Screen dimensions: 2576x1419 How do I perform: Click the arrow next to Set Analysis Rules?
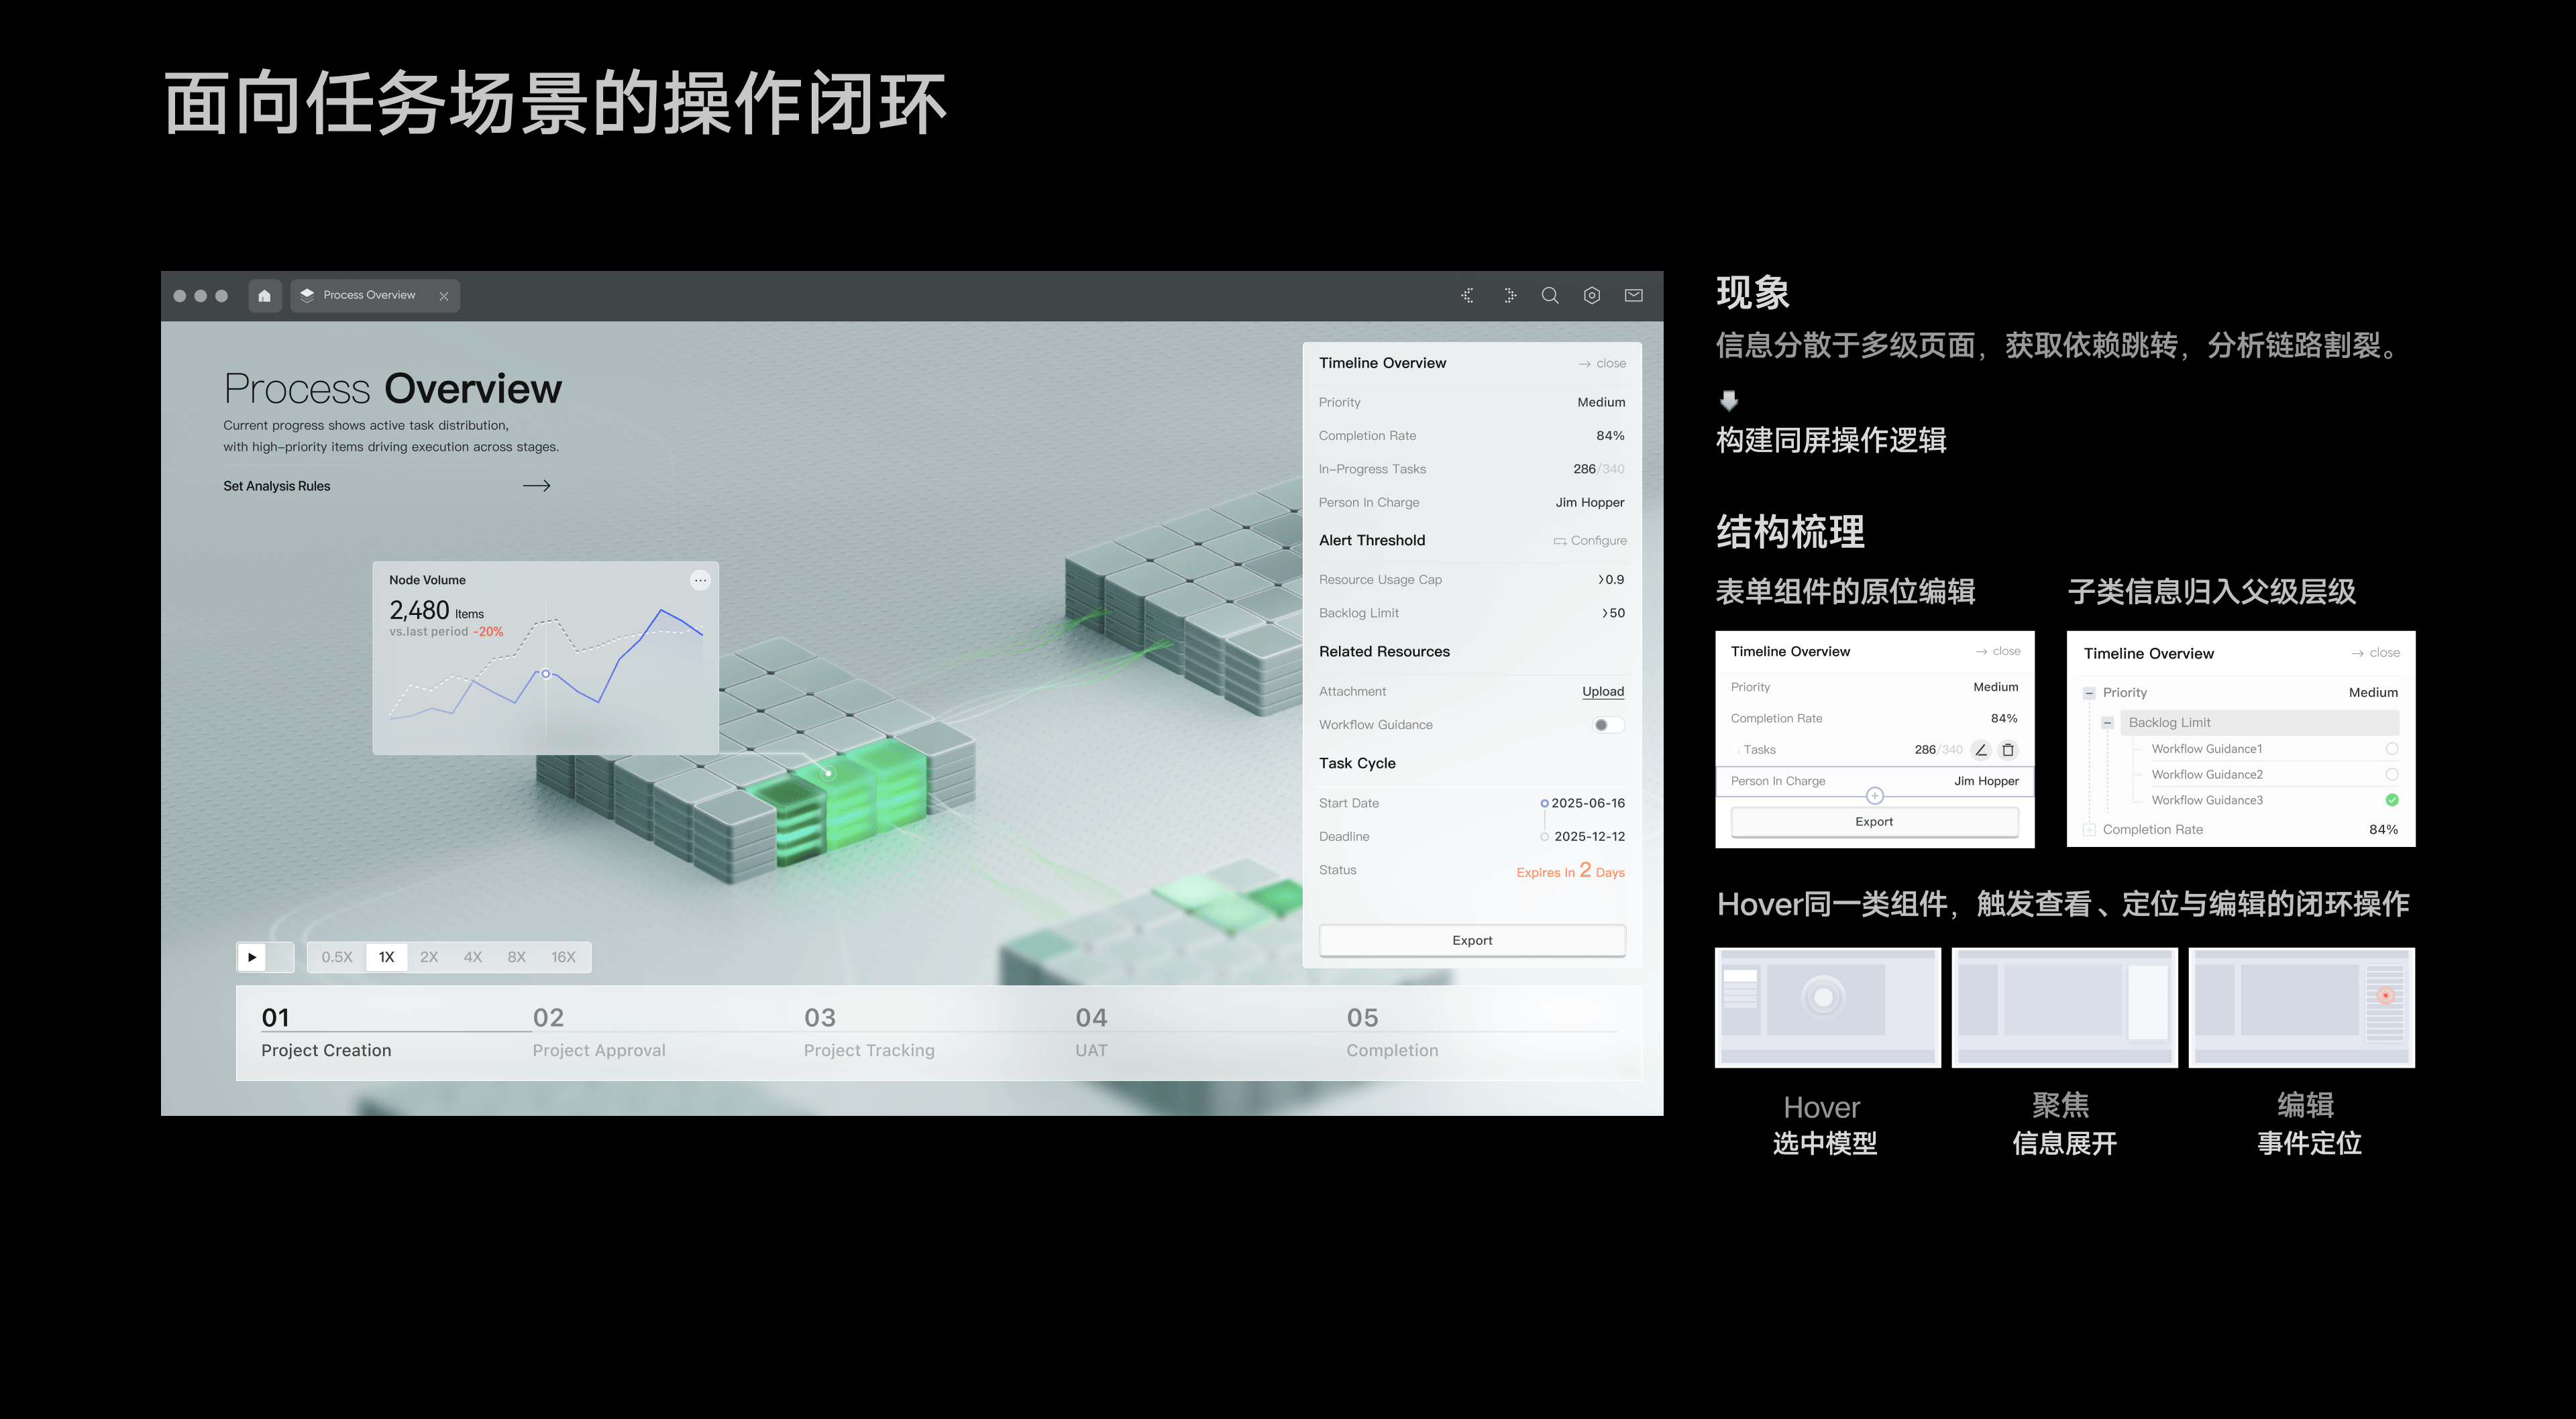[537, 486]
